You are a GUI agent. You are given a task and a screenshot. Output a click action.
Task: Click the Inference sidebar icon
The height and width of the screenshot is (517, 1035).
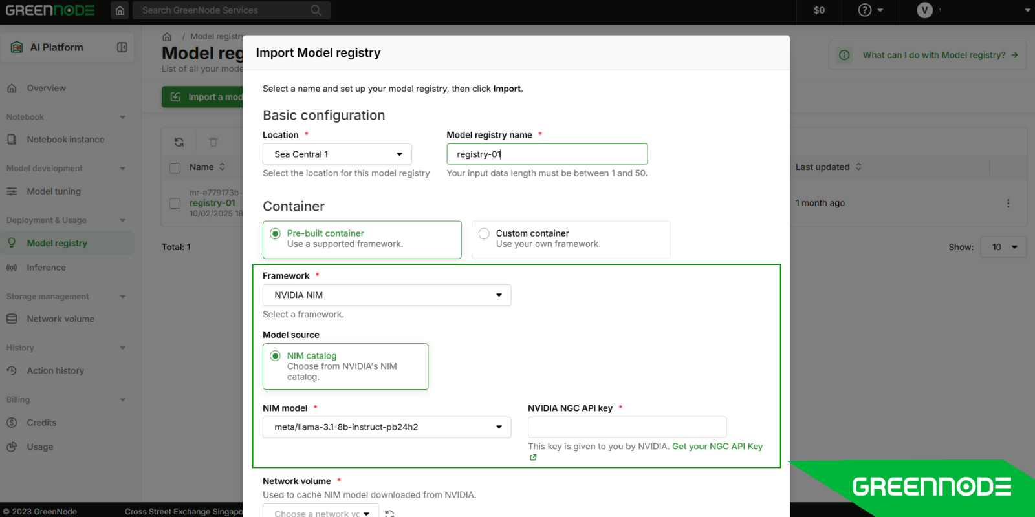pyautogui.click(x=12, y=268)
